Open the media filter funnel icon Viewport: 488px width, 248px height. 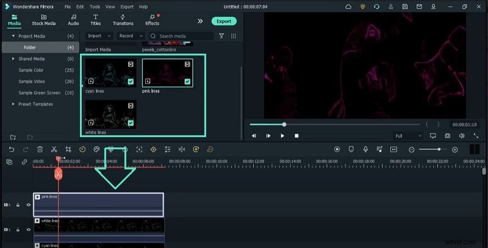coord(221,36)
